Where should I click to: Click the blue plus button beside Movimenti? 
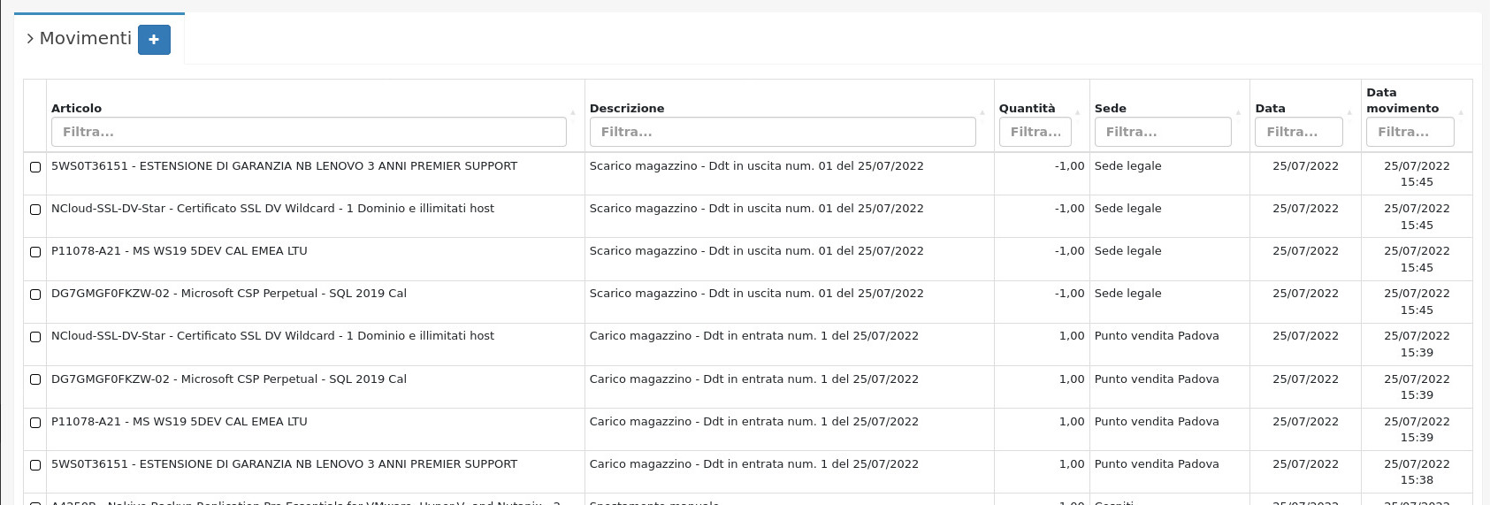point(154,40)
